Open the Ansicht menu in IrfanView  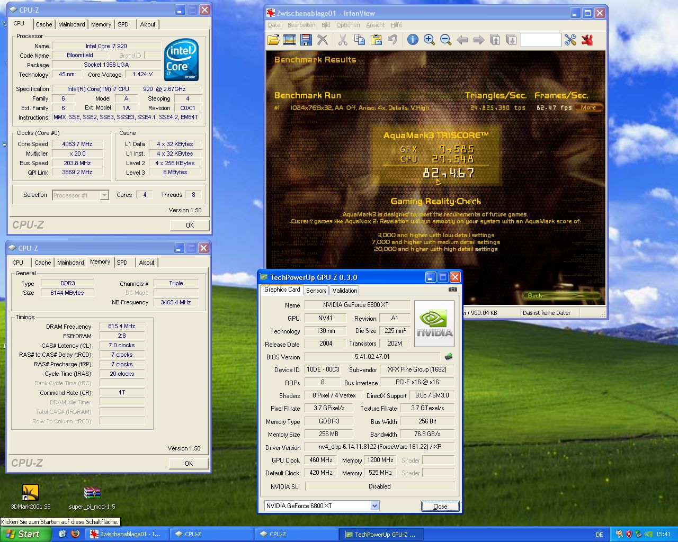tap(375, 25)
